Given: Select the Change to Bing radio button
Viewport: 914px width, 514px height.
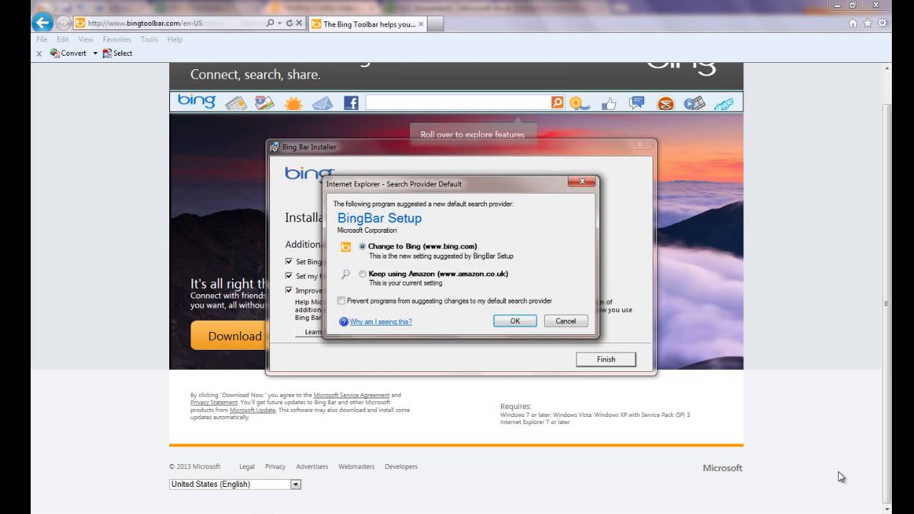Looking at the screenshot, I should coord(363,246).
